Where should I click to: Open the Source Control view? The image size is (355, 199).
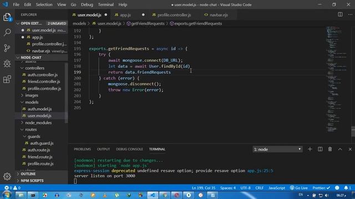[7, 48]
